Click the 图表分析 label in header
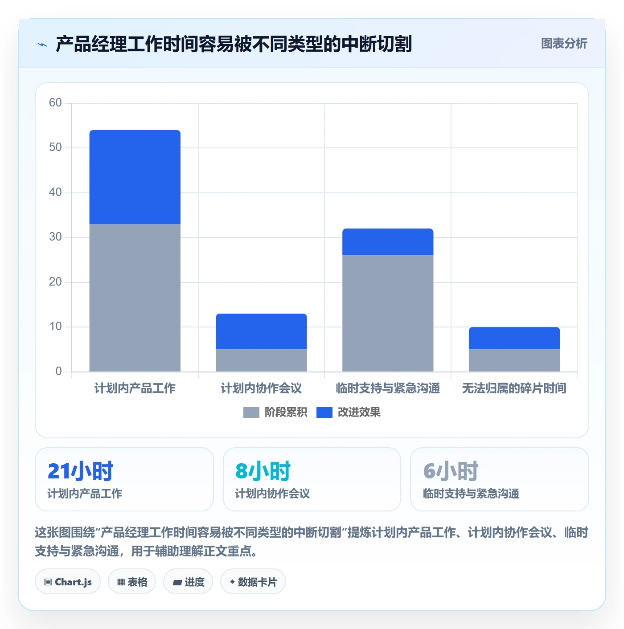The image size is (624, 629). (x=564, y=44)
